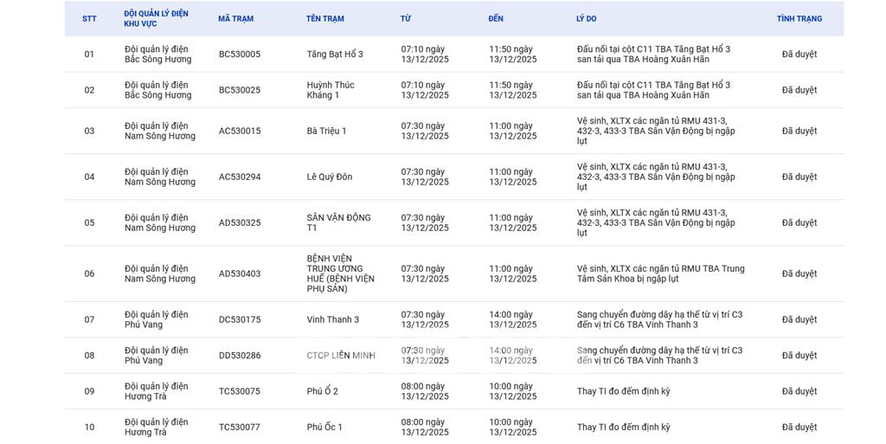Click the Lê Quý Đôn station name

tap(329, 177)
